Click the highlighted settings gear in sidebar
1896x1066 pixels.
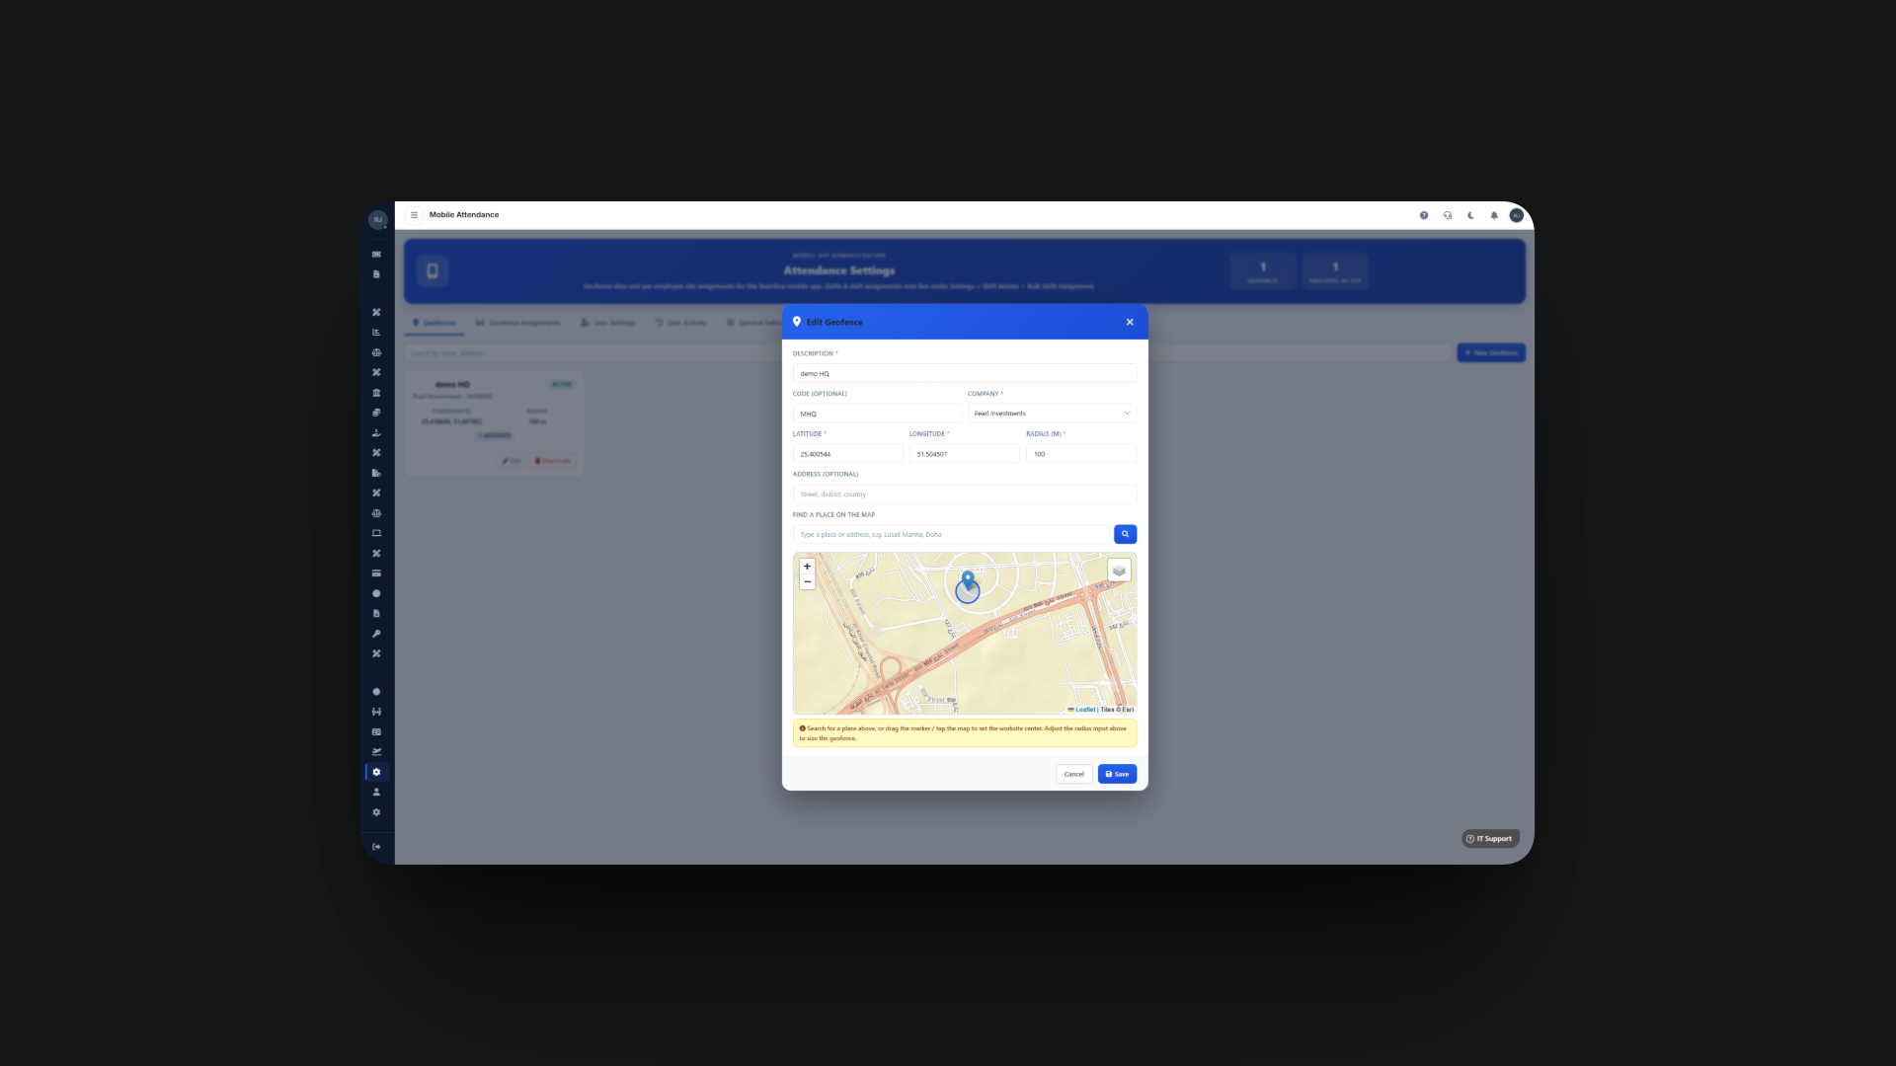click(x=376, y=772)
